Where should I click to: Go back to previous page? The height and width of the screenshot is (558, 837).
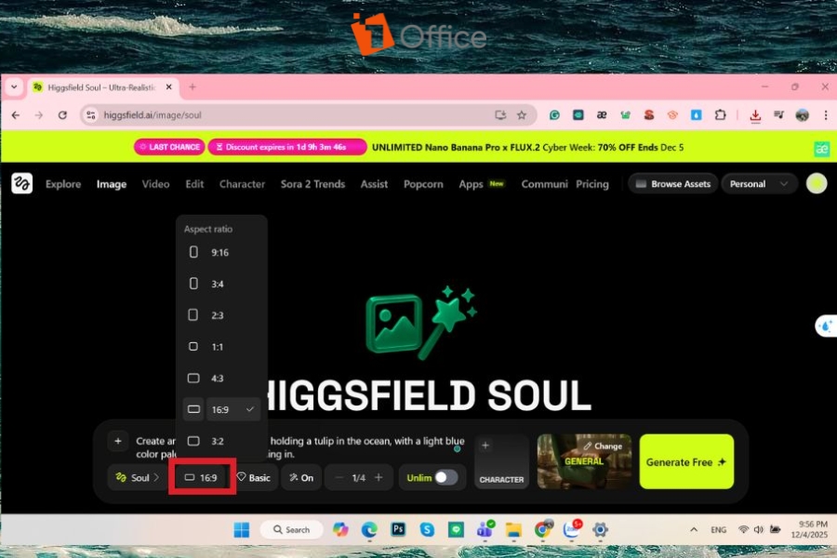[x=16, y=114]
